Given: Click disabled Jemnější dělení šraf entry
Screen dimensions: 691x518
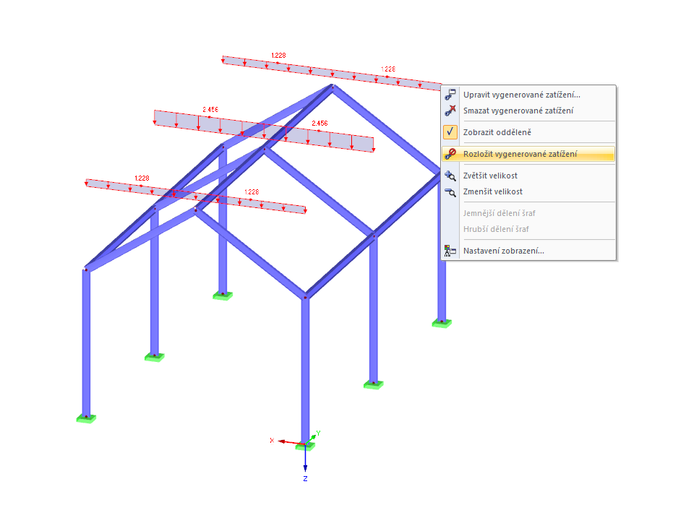Looking at the screenshot, I should click(x=528, y=213).
